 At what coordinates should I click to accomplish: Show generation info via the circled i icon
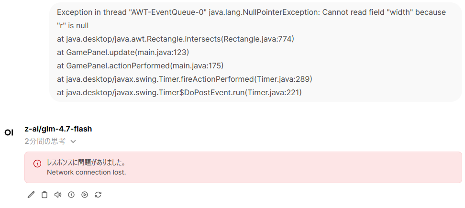pyautogui.click(x=71, y=195)
